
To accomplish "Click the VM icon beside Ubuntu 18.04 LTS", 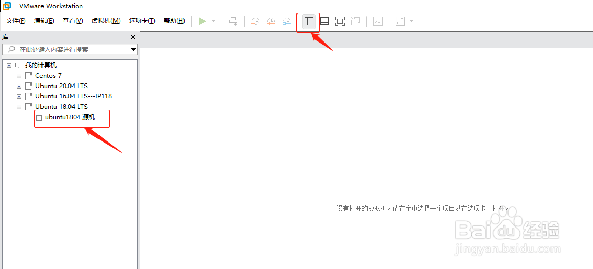I will (x=29, y=106).
